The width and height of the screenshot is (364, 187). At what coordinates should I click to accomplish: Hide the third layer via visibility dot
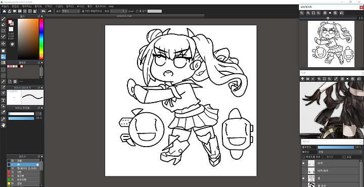(x=303, y=178)
